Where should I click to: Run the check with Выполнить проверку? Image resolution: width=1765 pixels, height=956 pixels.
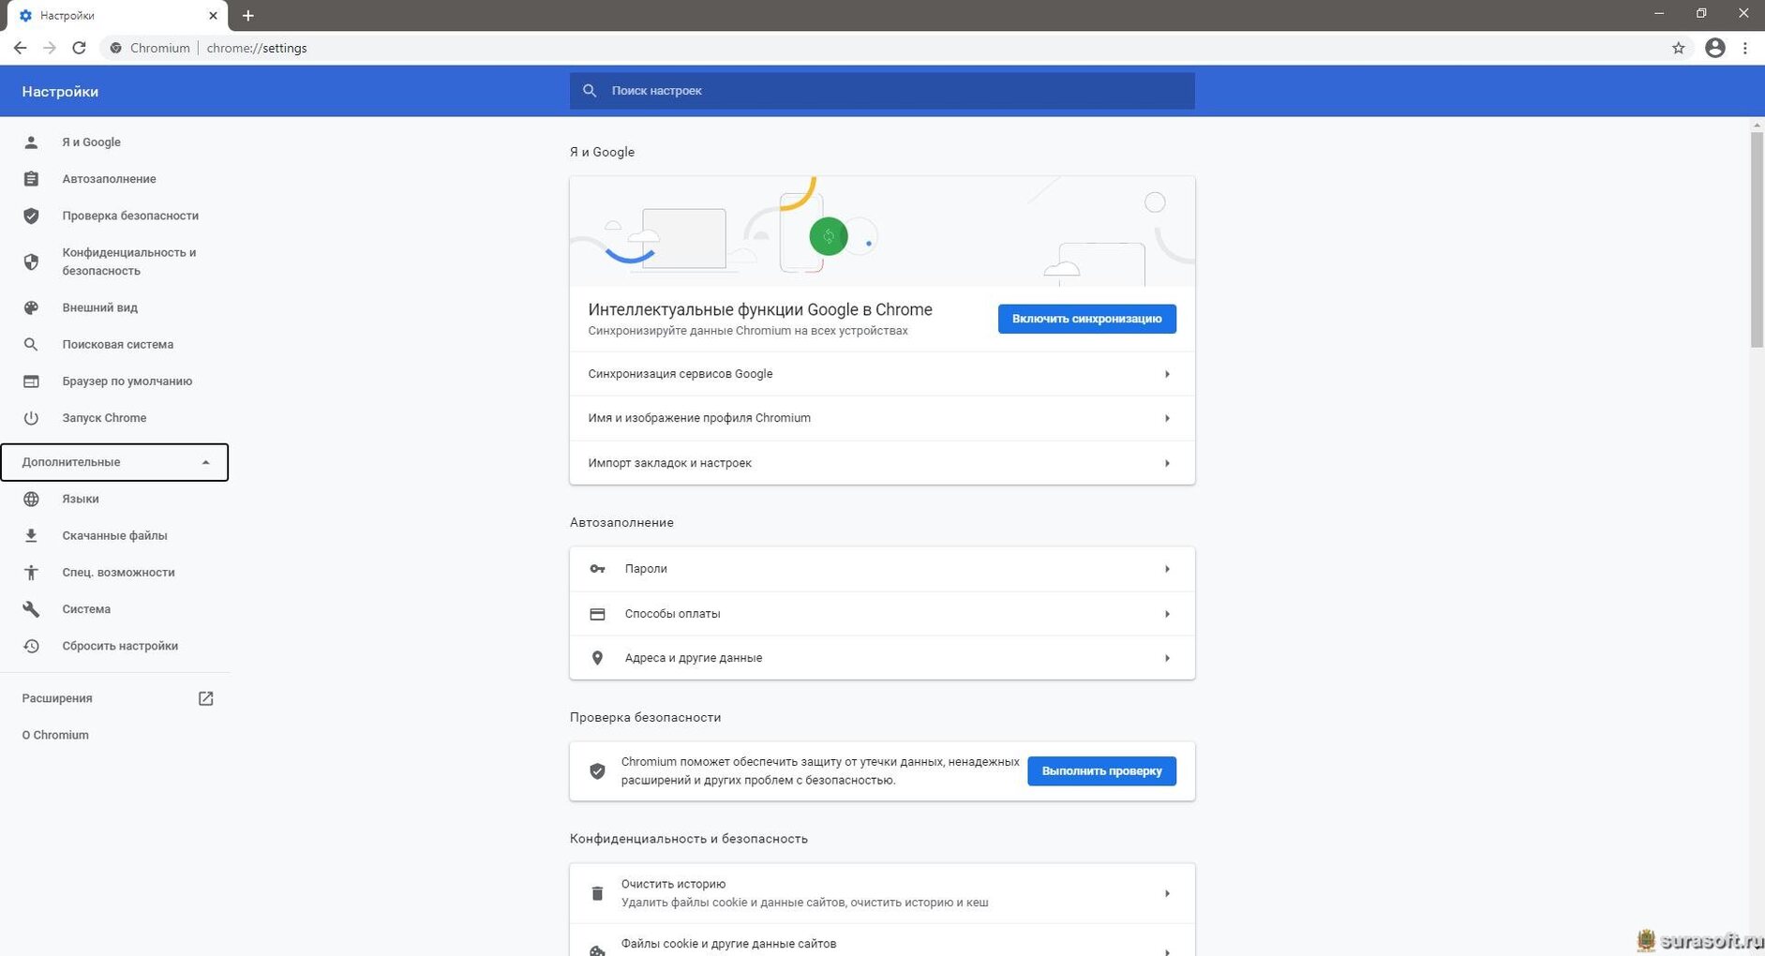[1101, 771]
